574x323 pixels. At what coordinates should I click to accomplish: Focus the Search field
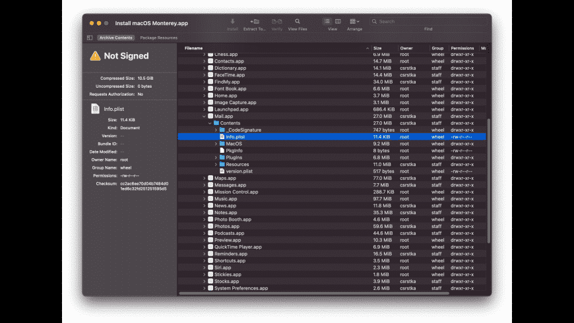click(428, 22)
